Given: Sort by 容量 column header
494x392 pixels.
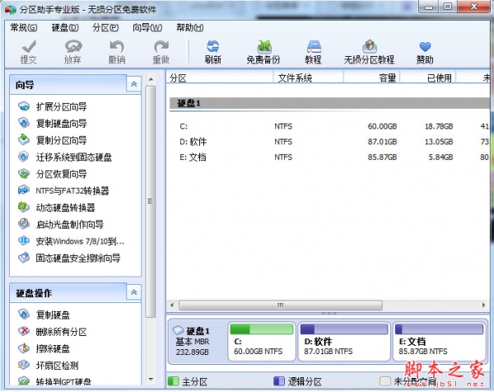Looking at the screenshot, I should pyautogui.click(x=372, y=77).
